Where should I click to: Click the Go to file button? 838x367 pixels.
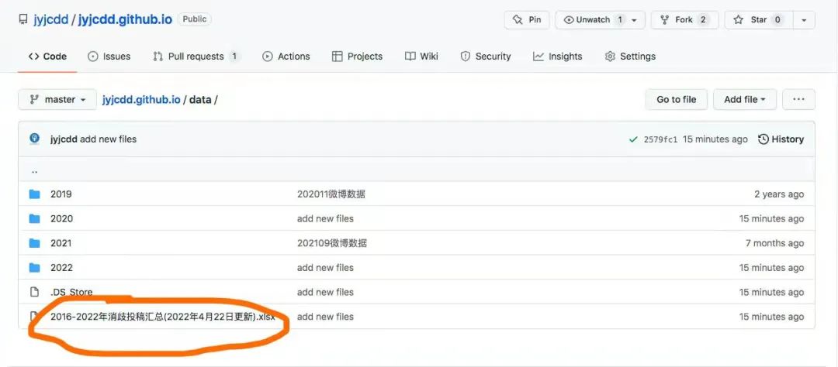tap(676, 99)
